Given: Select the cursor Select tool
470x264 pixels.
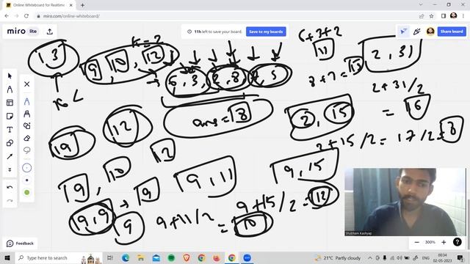Looking at the screenshot, I should coord(10,76).
